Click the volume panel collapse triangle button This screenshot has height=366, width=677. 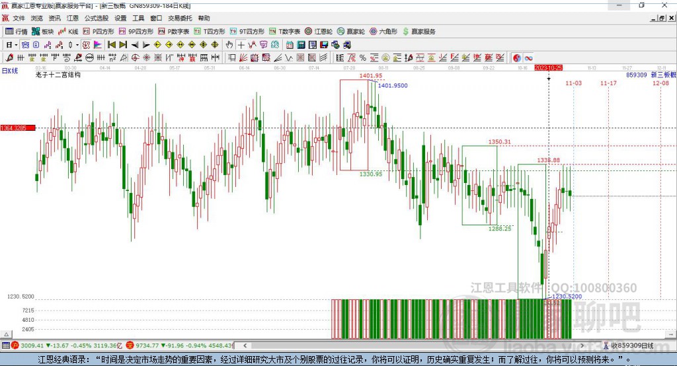[7, 334]
